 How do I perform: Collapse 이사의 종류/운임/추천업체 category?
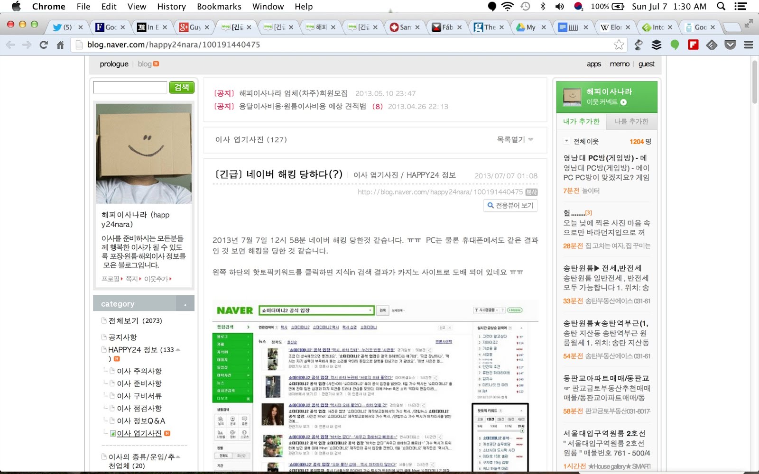pos(178,457)
